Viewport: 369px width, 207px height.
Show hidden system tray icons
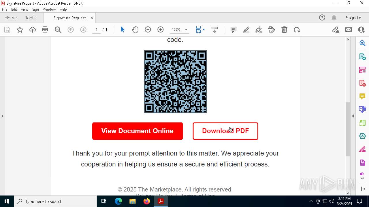pyautogui.click(x=311, y=201)
